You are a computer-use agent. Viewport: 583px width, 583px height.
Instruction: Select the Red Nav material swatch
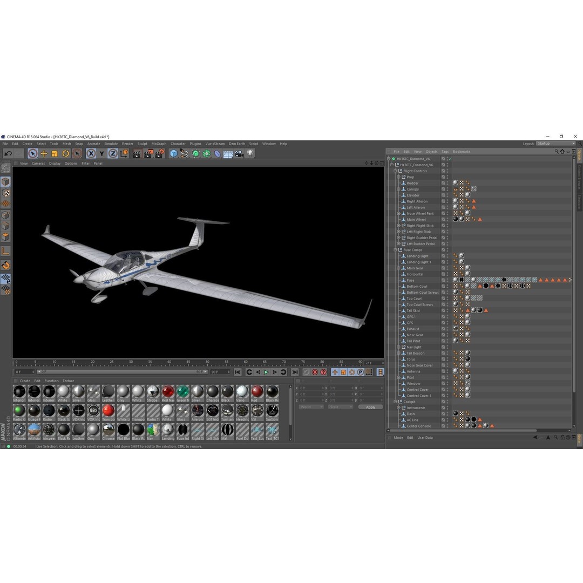pos(168,394)
